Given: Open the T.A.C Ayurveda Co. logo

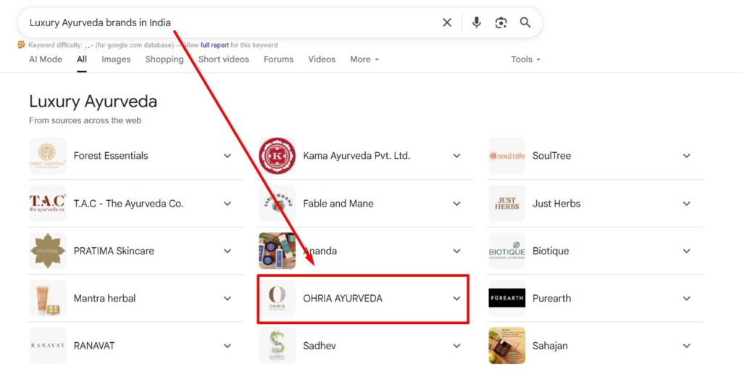Looking at the screenshot, I should [x=47, y=203].
